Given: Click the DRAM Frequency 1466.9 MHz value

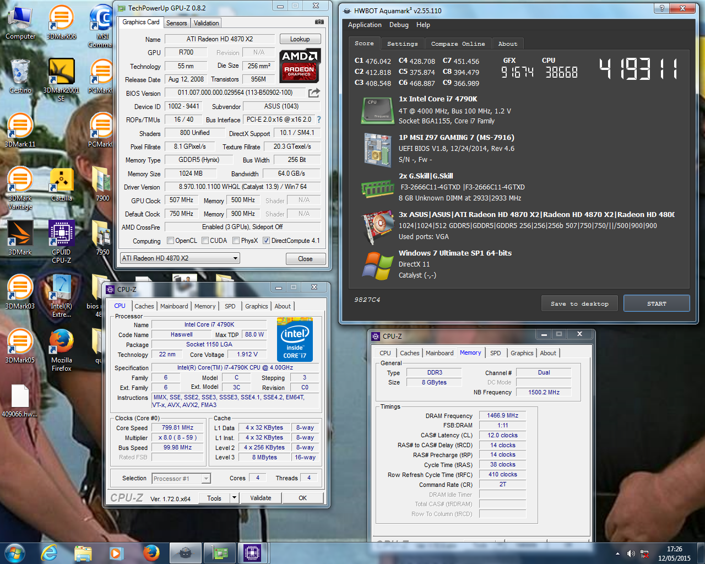Looking at the screenshot, I should point(502,416).
